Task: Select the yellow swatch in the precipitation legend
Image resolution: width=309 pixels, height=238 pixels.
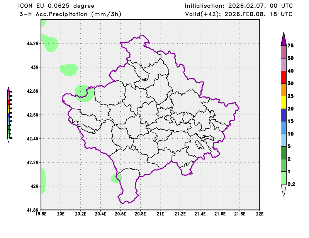Action: tap(284, 102)
